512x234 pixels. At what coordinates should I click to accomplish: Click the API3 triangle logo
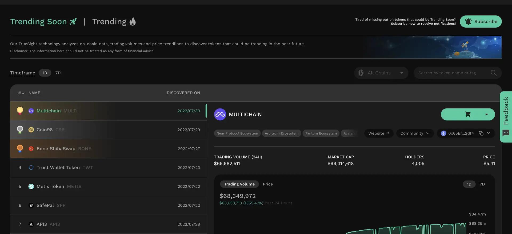pos(31,224)
